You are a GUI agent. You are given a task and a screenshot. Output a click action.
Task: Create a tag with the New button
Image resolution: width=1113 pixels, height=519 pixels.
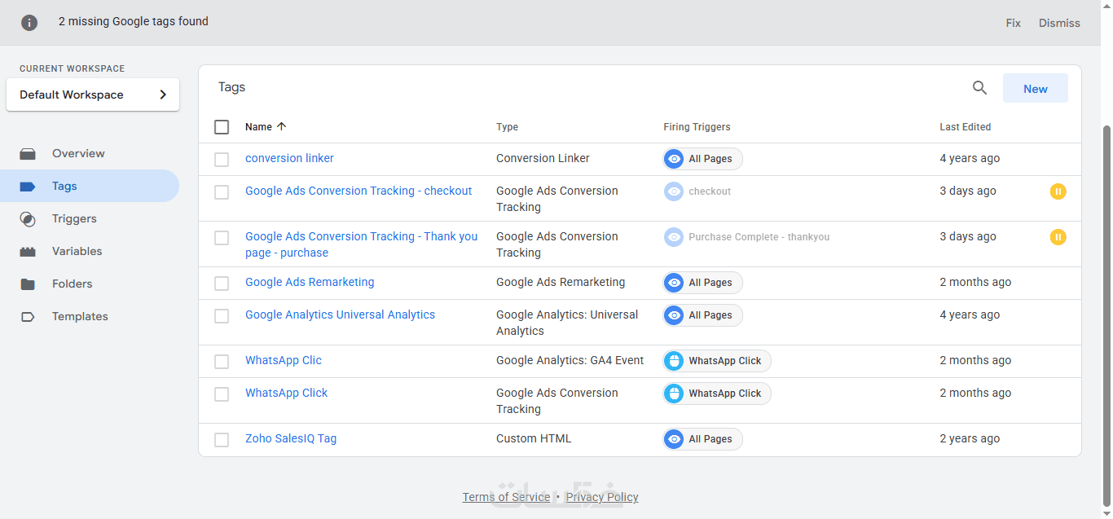1035,89
